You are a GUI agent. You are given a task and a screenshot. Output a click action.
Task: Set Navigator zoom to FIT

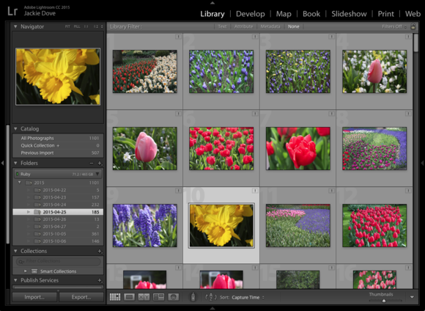click(67, 26)
